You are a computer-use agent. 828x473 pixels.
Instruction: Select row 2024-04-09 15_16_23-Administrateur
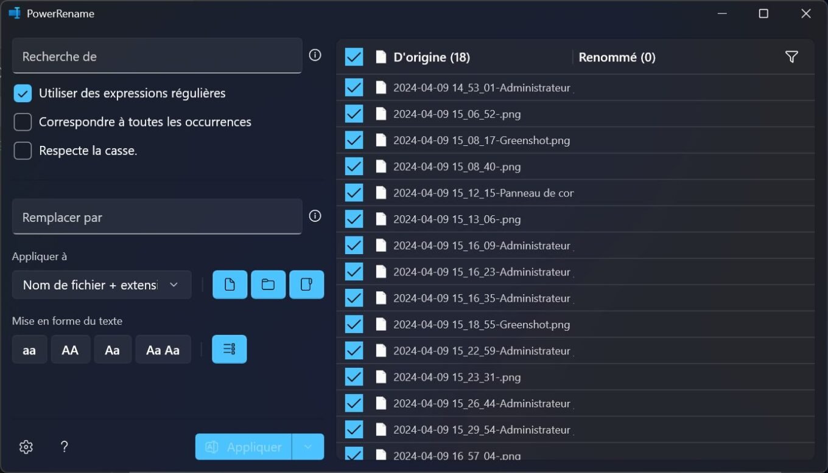[x=575, y=272]
